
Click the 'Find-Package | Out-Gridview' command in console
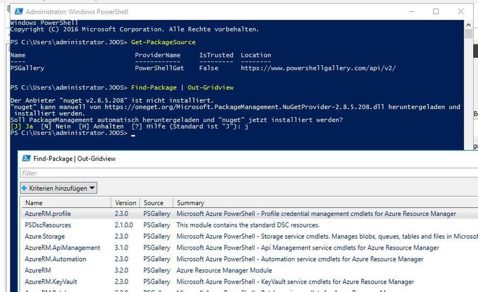click(x=182, y=87)
